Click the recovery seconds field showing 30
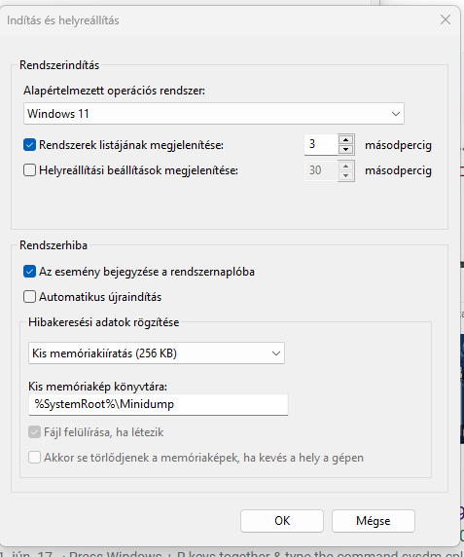 [321, 170]
